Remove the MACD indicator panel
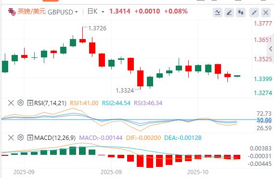This screenshot has width=274, height=178. click(x=11, y=138)
